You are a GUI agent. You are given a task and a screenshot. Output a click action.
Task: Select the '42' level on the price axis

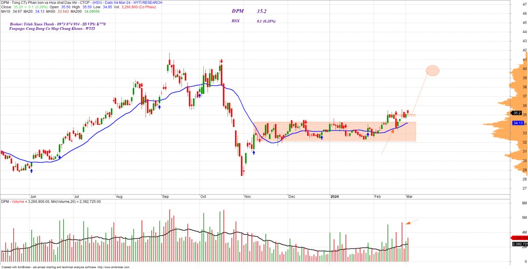tap(524, 50)
